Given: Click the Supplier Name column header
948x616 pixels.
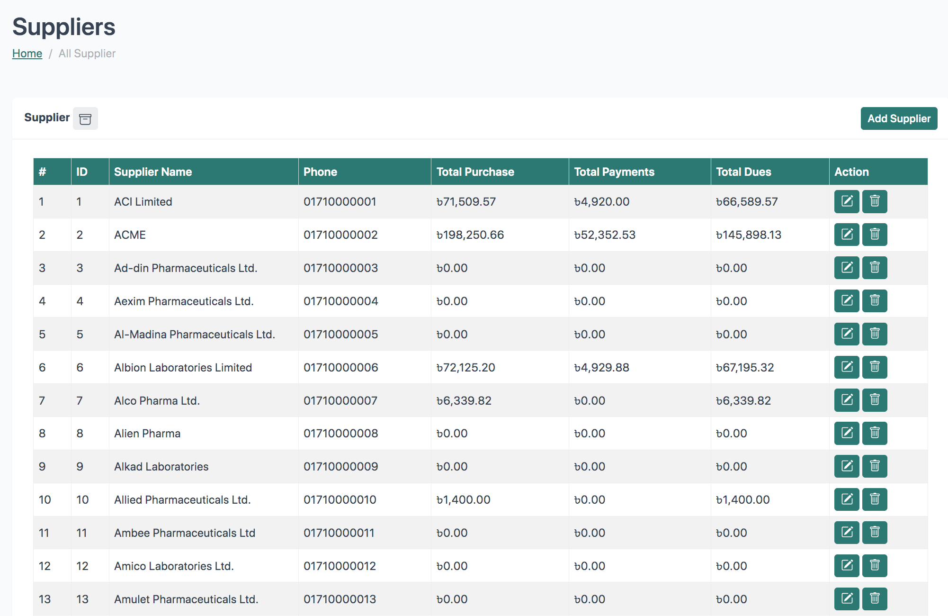Looking at the screenshot, I should [153, 172].
